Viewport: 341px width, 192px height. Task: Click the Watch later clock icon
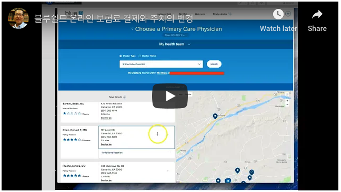[x=278, y=14]
